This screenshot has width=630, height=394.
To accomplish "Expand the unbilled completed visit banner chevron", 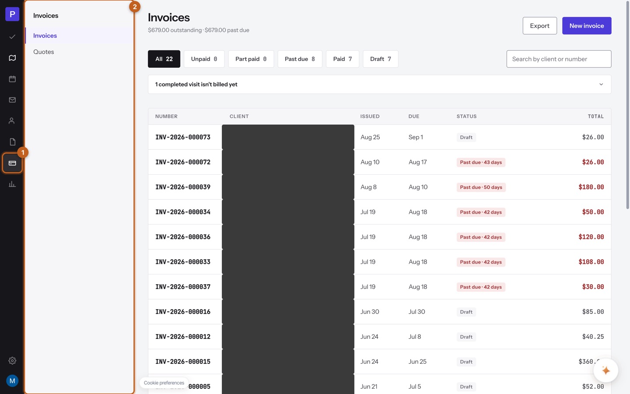I will click(x=601, y=84).
